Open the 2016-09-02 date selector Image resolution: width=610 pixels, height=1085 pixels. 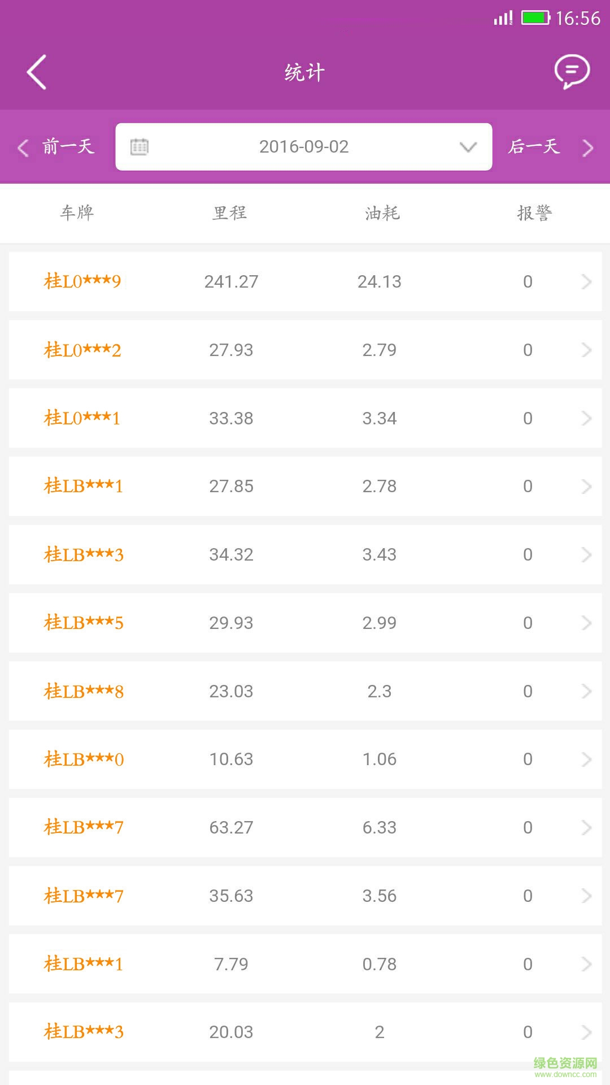304,147
